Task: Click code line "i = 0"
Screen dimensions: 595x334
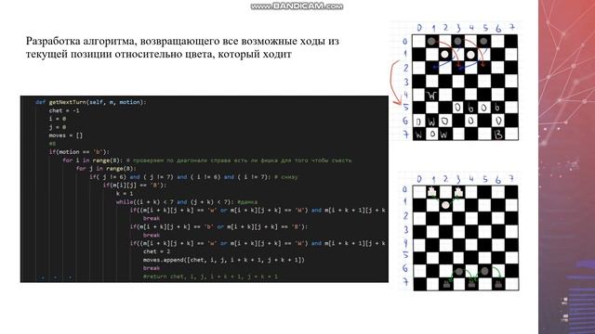Action: pos(58,119)
